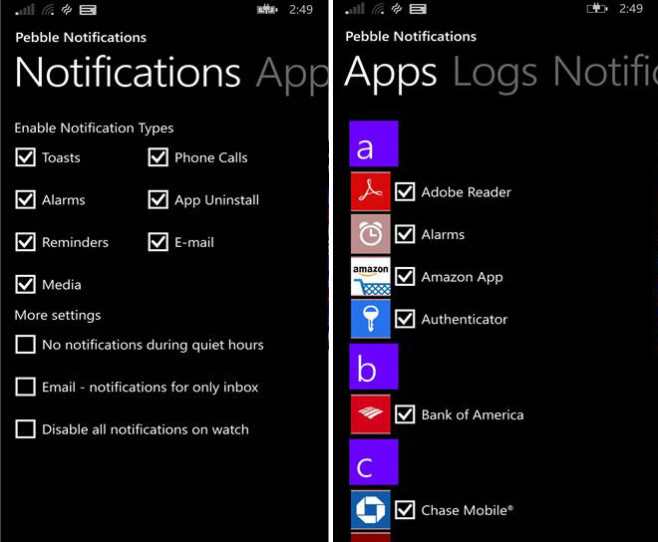Toggle the Alarms app checkbox in Apps list
Screen dimensions: 658x542
(x=405, y=234)
